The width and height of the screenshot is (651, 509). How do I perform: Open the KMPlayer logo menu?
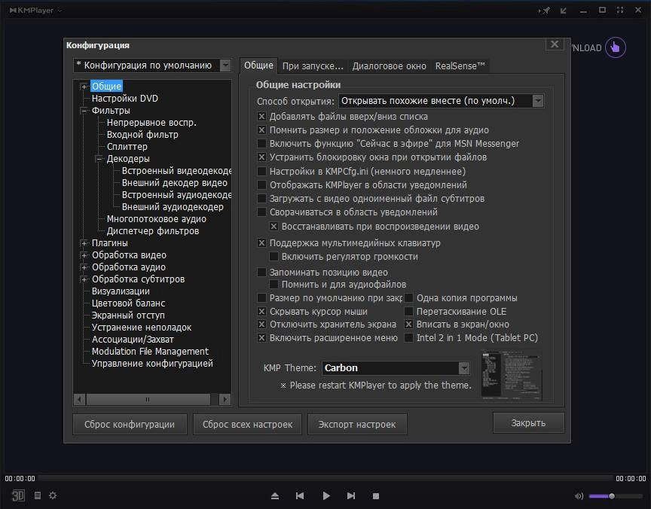pos(32,11)
